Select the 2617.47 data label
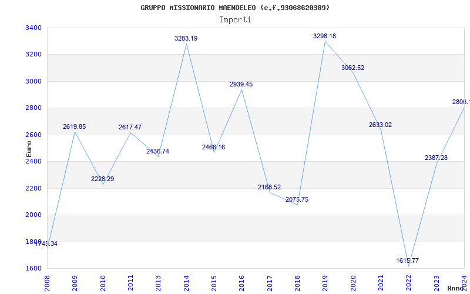The image size is (470, 294). [x=130, y=127]
